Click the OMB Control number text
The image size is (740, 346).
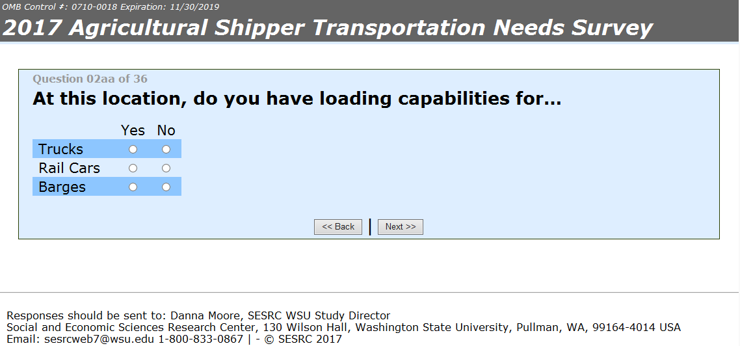[111, 7]
